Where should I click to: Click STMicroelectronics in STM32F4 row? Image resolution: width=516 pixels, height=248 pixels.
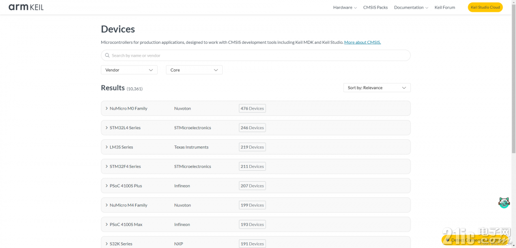[x=193, y=166]
